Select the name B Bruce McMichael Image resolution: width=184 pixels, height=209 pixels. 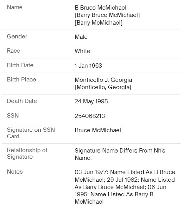tap(101, 8)
